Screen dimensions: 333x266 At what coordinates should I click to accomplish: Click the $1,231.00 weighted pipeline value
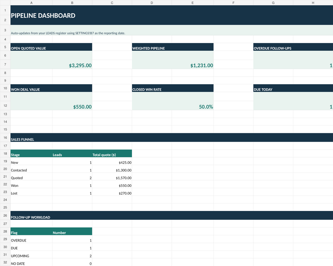[x=173, y=60]
